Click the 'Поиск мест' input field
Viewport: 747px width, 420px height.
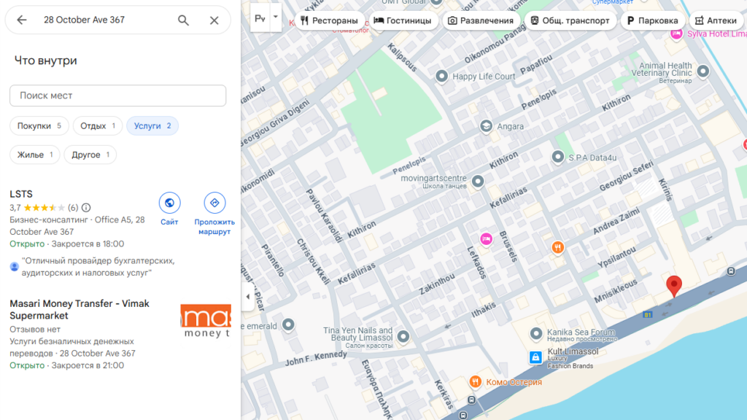point(117,96)
